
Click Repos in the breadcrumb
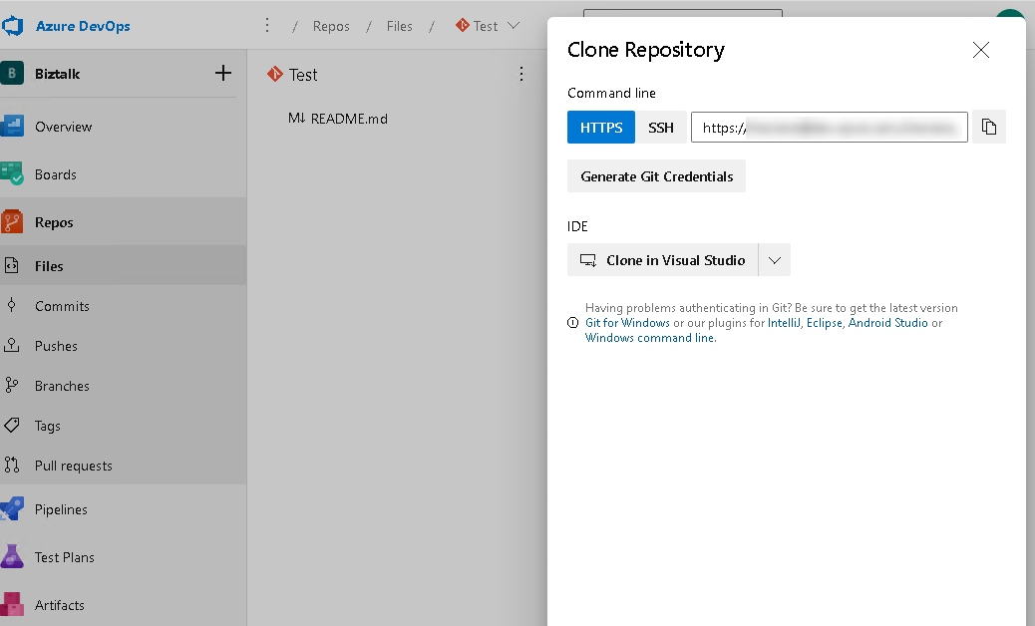tap(331, 26)
